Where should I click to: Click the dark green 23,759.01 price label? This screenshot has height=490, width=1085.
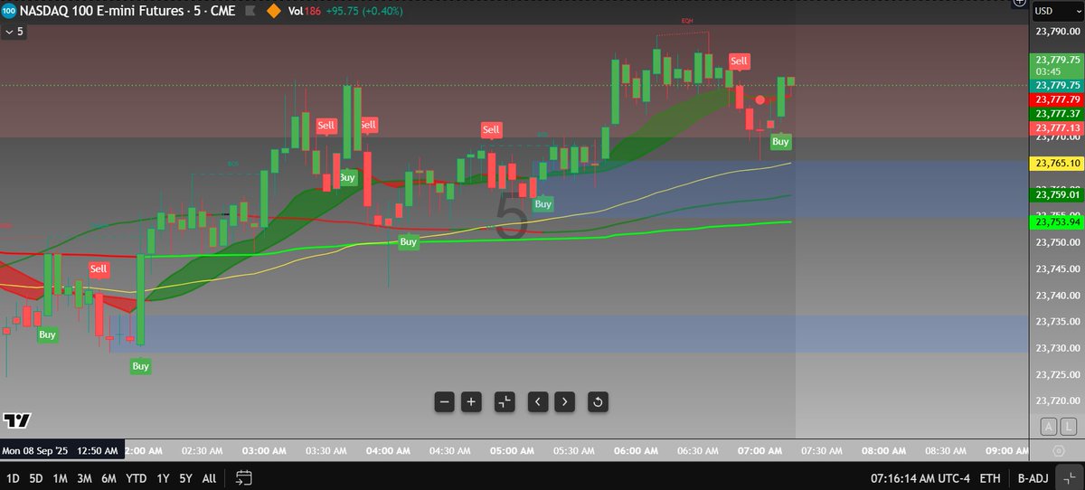coord(1056,194)
